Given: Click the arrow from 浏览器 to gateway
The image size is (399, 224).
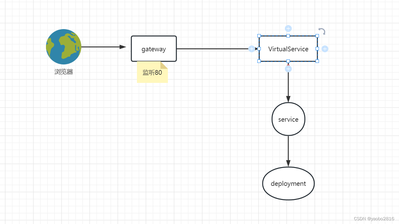Looking at the screenshot, I should click(103, 47).
